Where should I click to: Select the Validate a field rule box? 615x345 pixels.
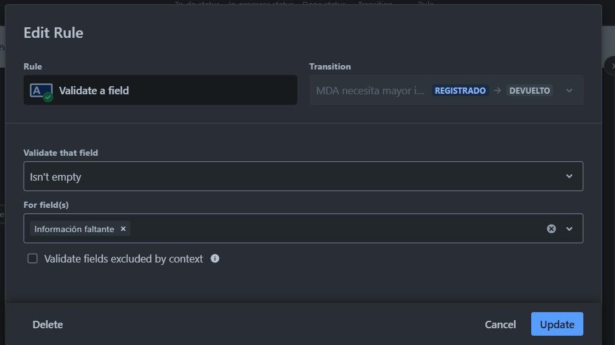160,90
